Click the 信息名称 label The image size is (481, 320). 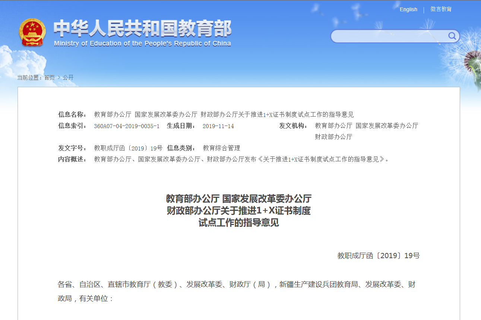[72, 115]
